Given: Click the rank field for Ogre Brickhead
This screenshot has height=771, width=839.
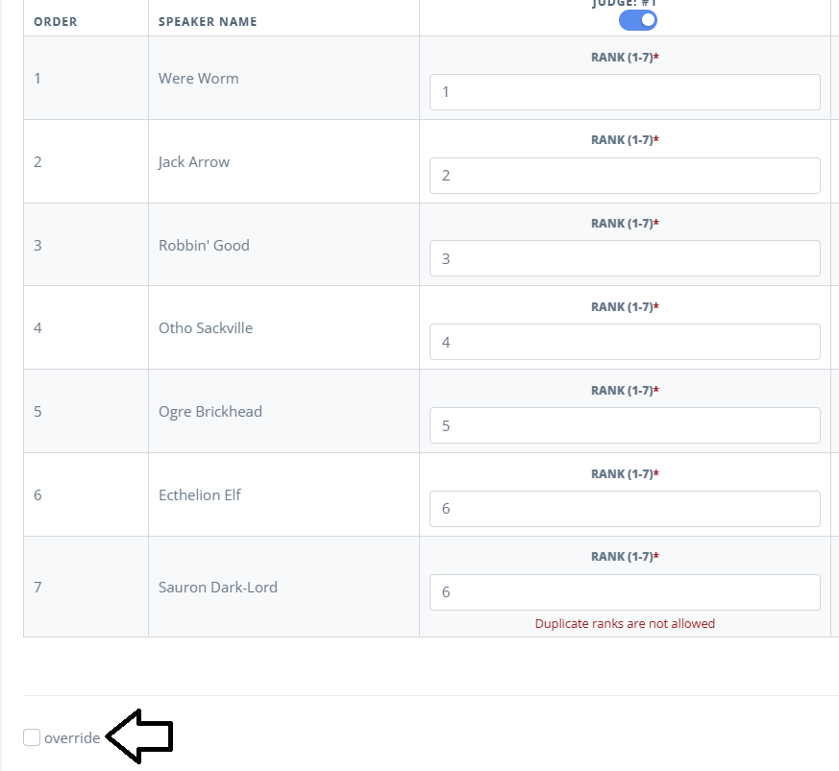Looking at the screenshot, I should point(625,425).
